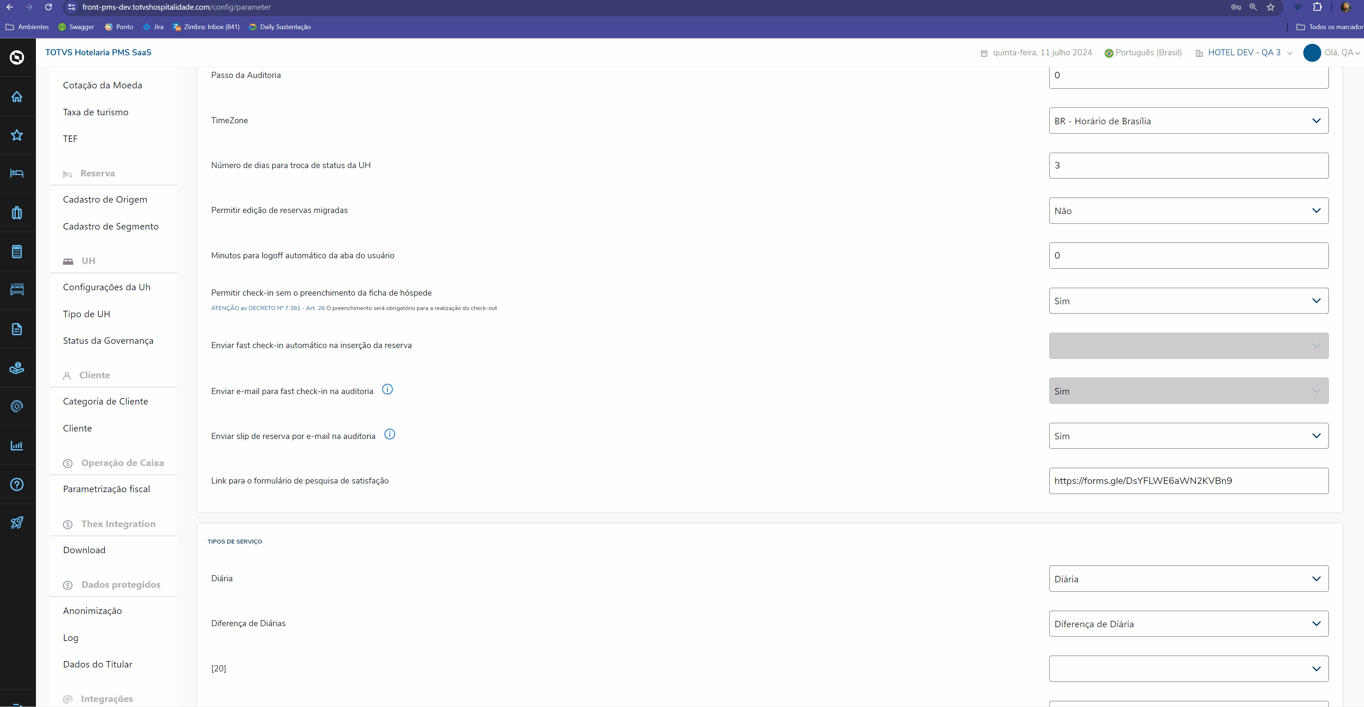Screen dimensions: 1364x707
Task: Expand the check-in sem ficha dropdown
Action: (x=1188, y=301)
